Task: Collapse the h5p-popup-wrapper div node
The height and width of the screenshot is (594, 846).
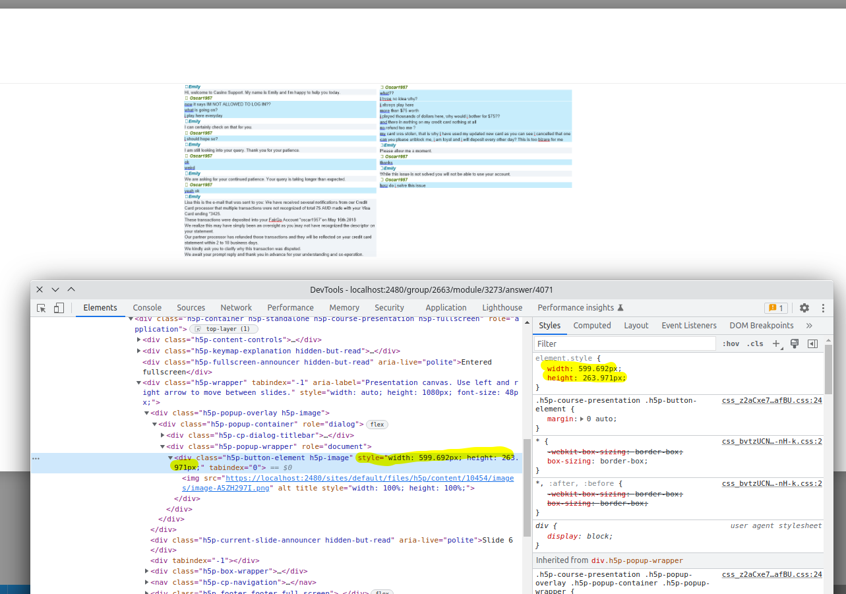Action: click(x=162, y=447)
